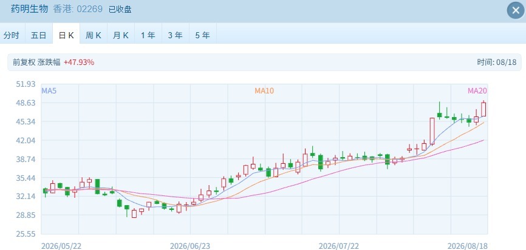Click the 42.04 price axis label
This screenshot has width=526, height=250.
pyautogui.click(x=26, y=140)
